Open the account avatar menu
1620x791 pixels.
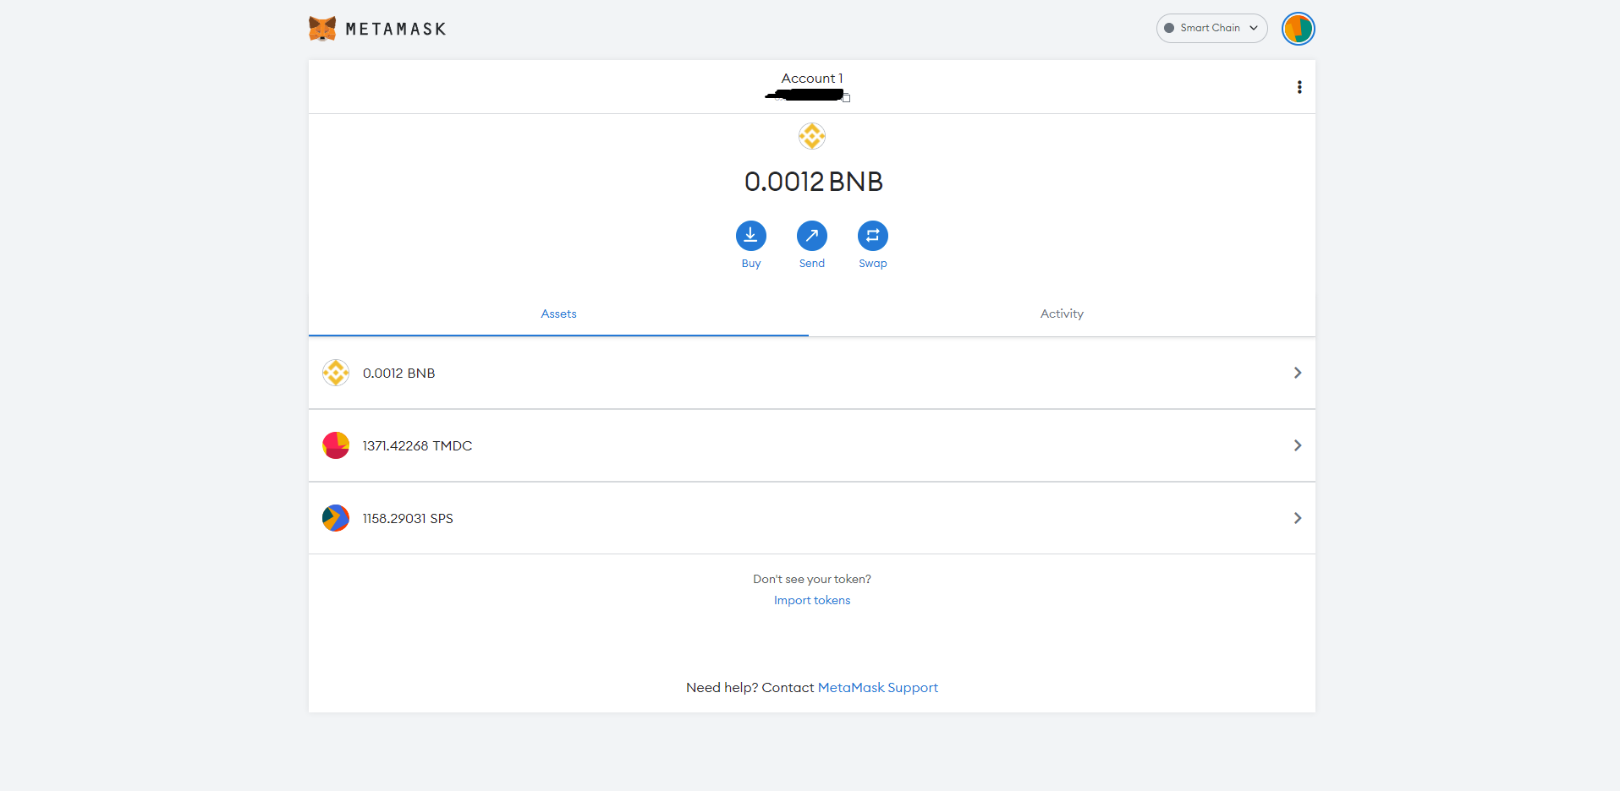point(1298,29)
